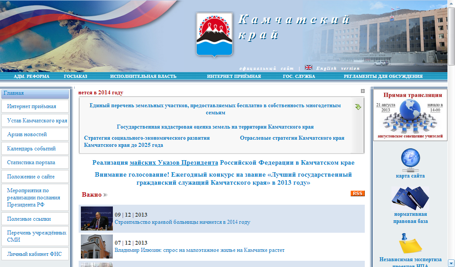455x267 pixels.
Task: Click the UK flag icon for English version
Action: (x=308, y=67)
